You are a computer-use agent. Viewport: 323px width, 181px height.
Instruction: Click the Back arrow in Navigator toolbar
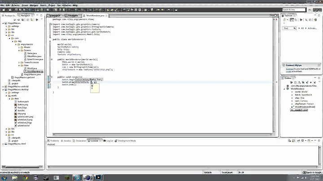tap(15, 20)
